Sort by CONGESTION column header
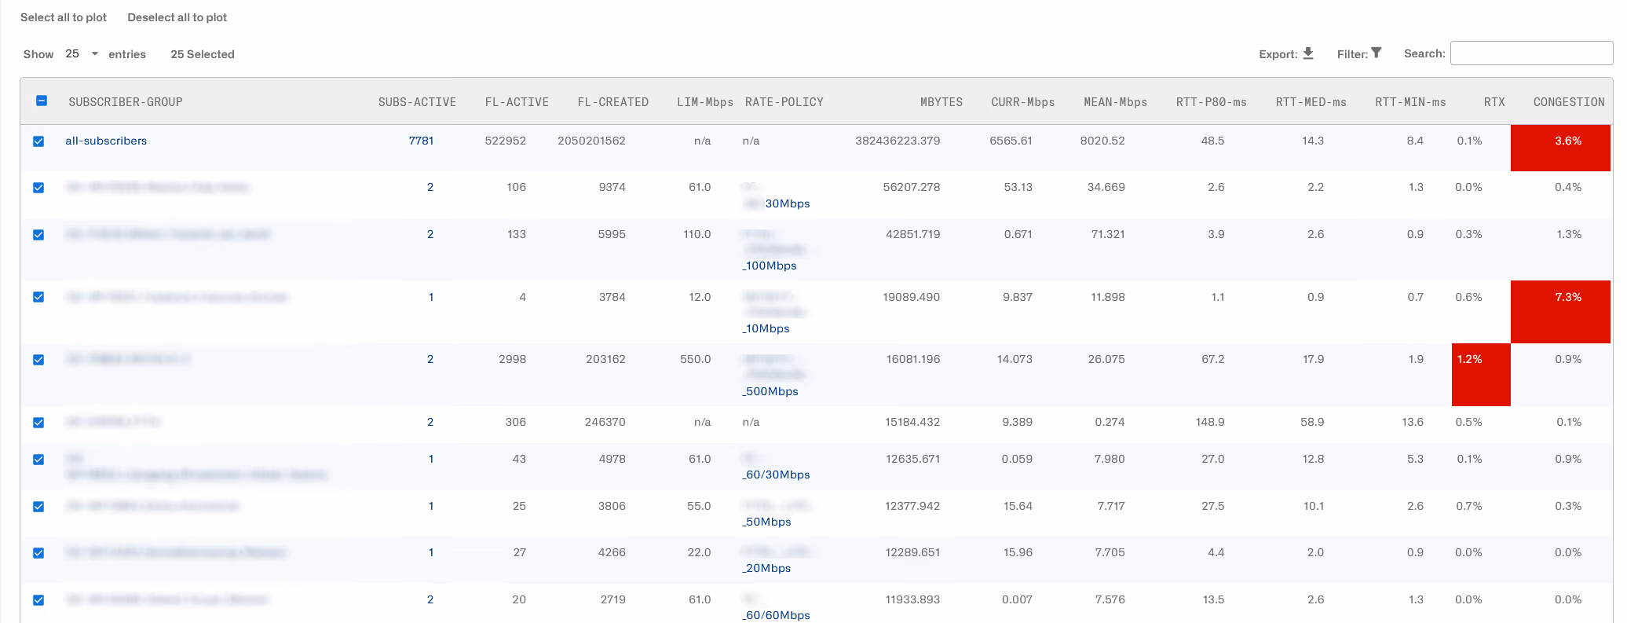Viewport: 1627px width, 623px height. click(x=1569, y=102)
